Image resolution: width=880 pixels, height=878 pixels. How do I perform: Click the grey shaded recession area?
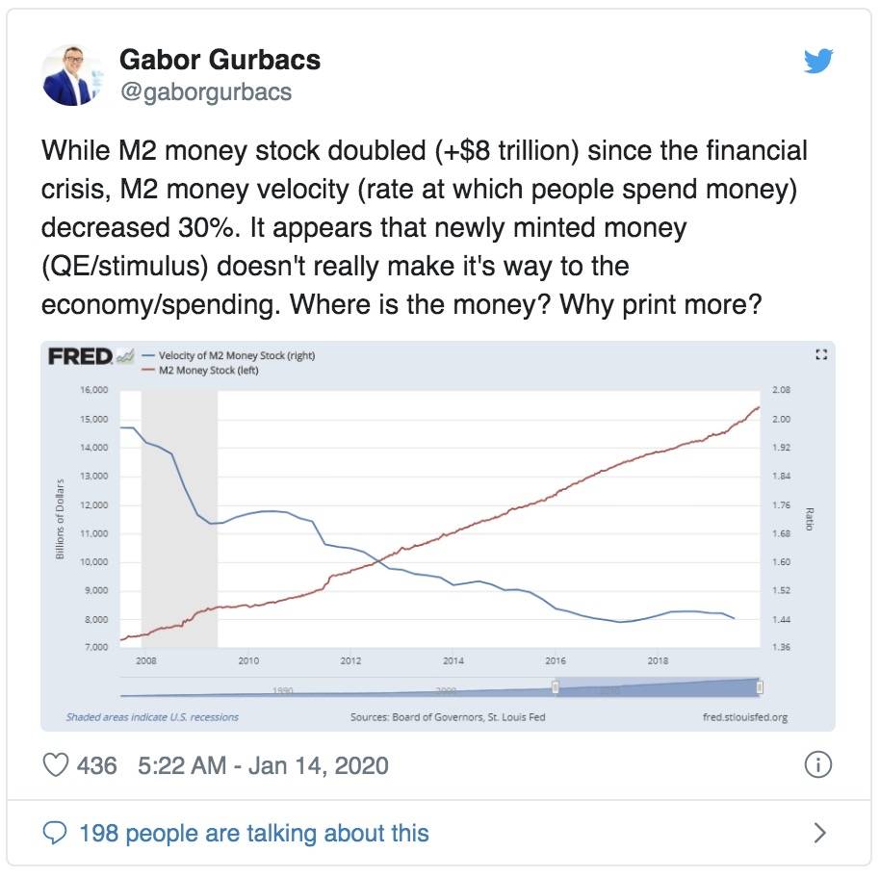(180, 519)
